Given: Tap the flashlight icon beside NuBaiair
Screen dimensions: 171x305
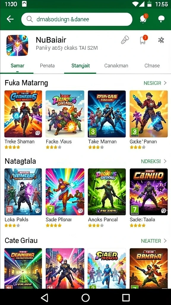Looking at the screenshot, I should [125, 40].
